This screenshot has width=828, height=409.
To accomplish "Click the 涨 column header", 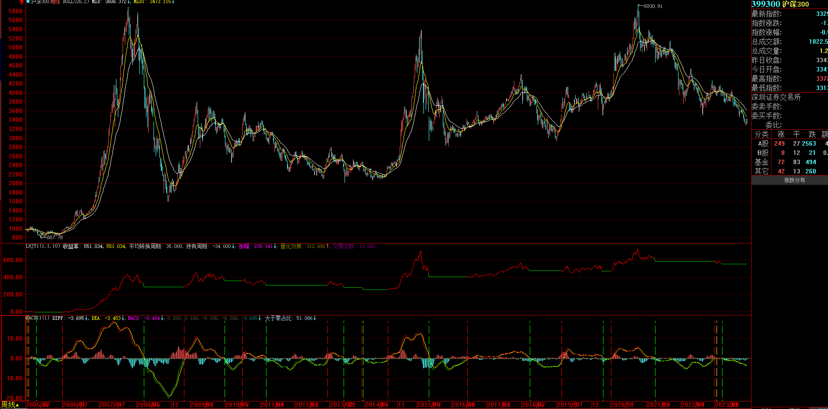I will 781,135.
